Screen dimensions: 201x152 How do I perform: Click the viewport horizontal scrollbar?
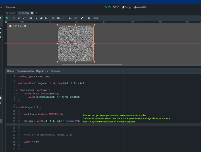(x=92, y=65)
